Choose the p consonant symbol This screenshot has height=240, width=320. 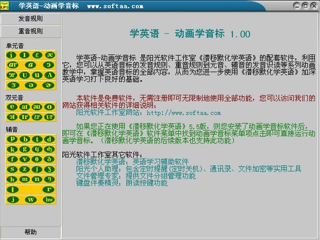coord(12,139)
